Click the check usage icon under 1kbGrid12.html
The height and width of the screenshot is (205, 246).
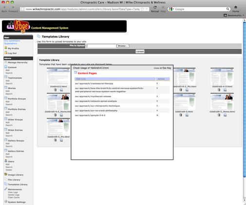click(x=61, y=90)
